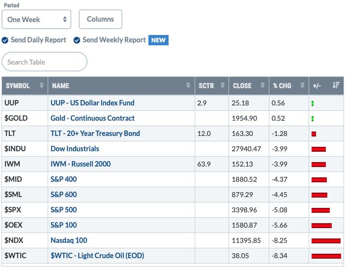This screenshot has width=346, height=268.
Task: Click descending sort icon in +/- column
Action: pos(336,85)
